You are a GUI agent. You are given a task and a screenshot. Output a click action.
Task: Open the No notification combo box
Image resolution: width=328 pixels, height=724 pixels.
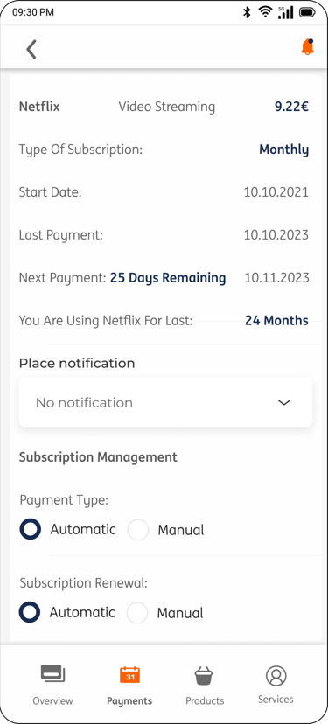click(x=165, y=402)
